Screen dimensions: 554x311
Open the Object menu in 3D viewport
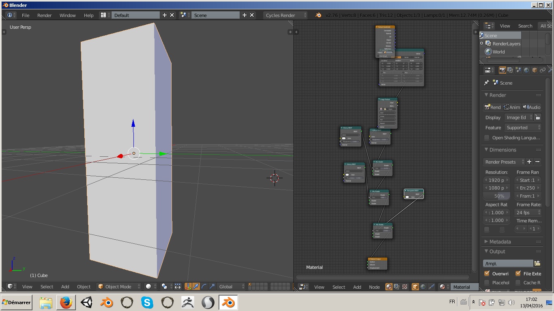coord(84,286)
